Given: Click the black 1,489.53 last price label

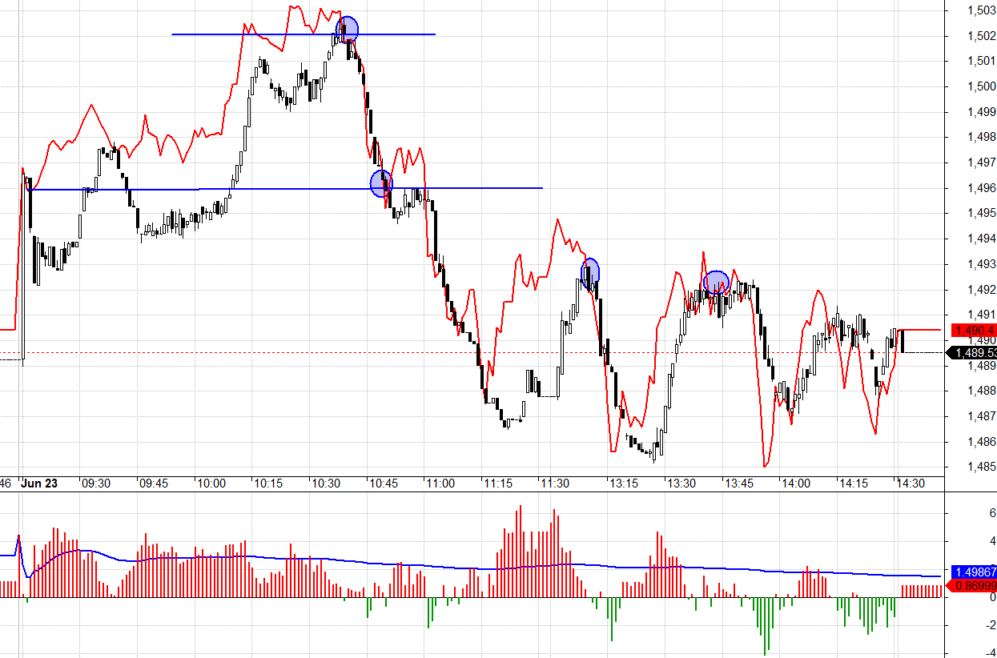Looking at the screenshot, I should (x=972, y=352).
